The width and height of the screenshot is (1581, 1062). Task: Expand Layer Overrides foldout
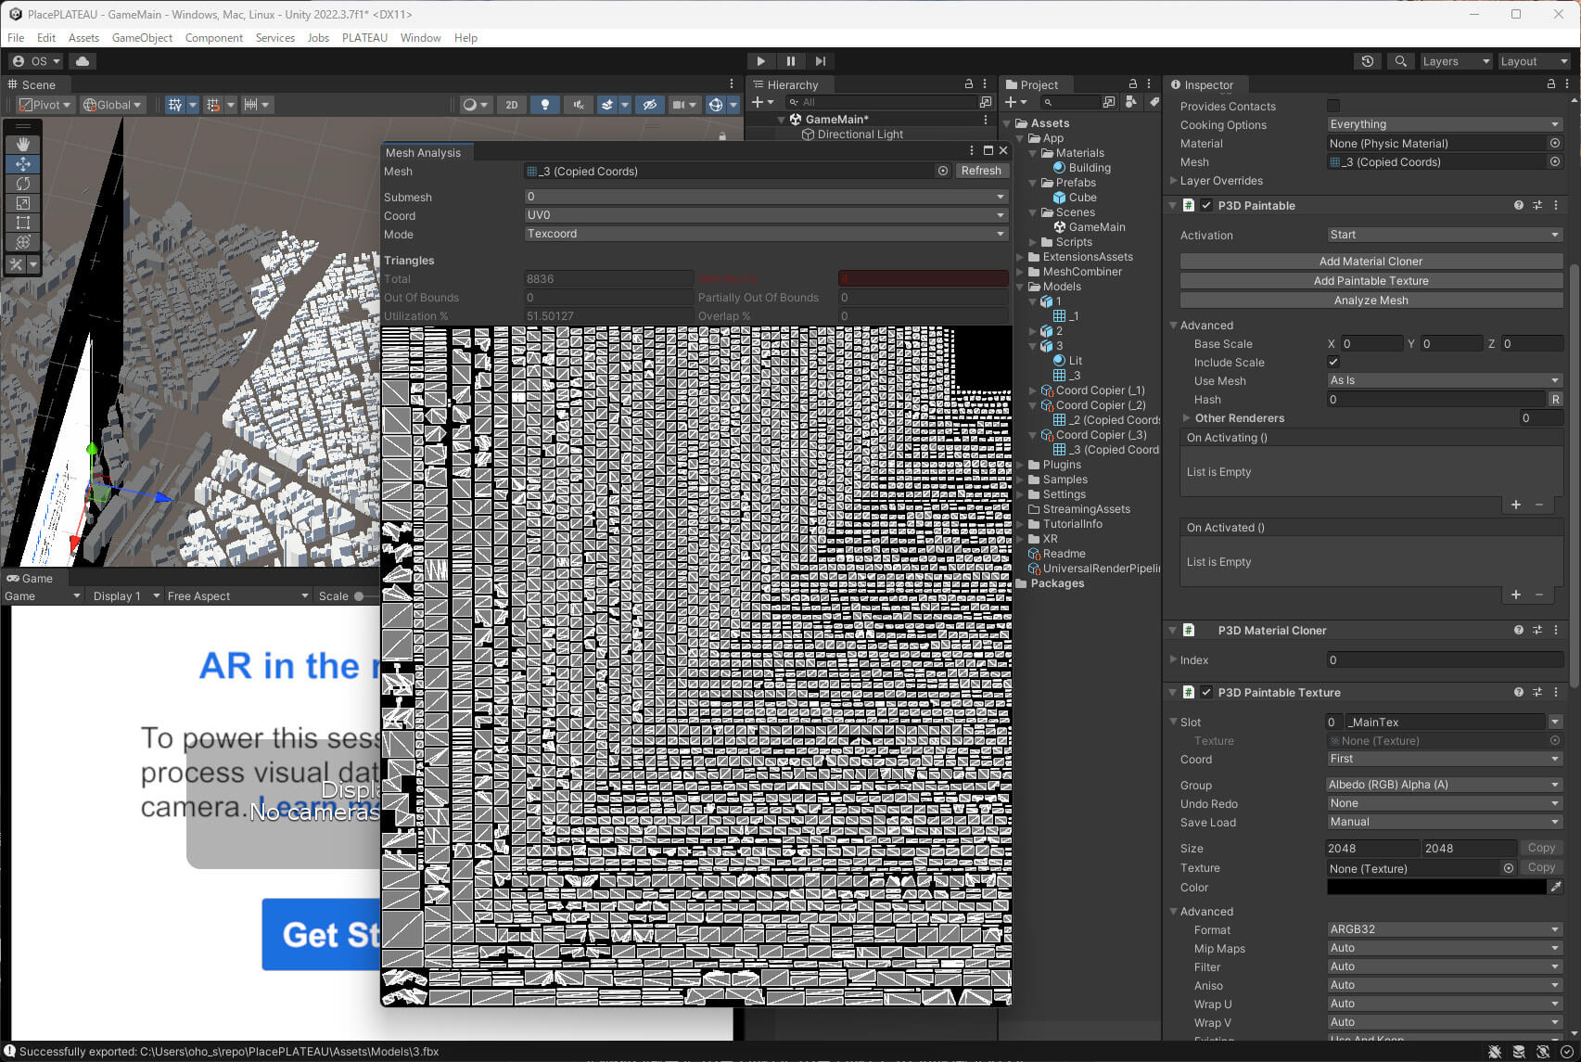(1173, 181)
